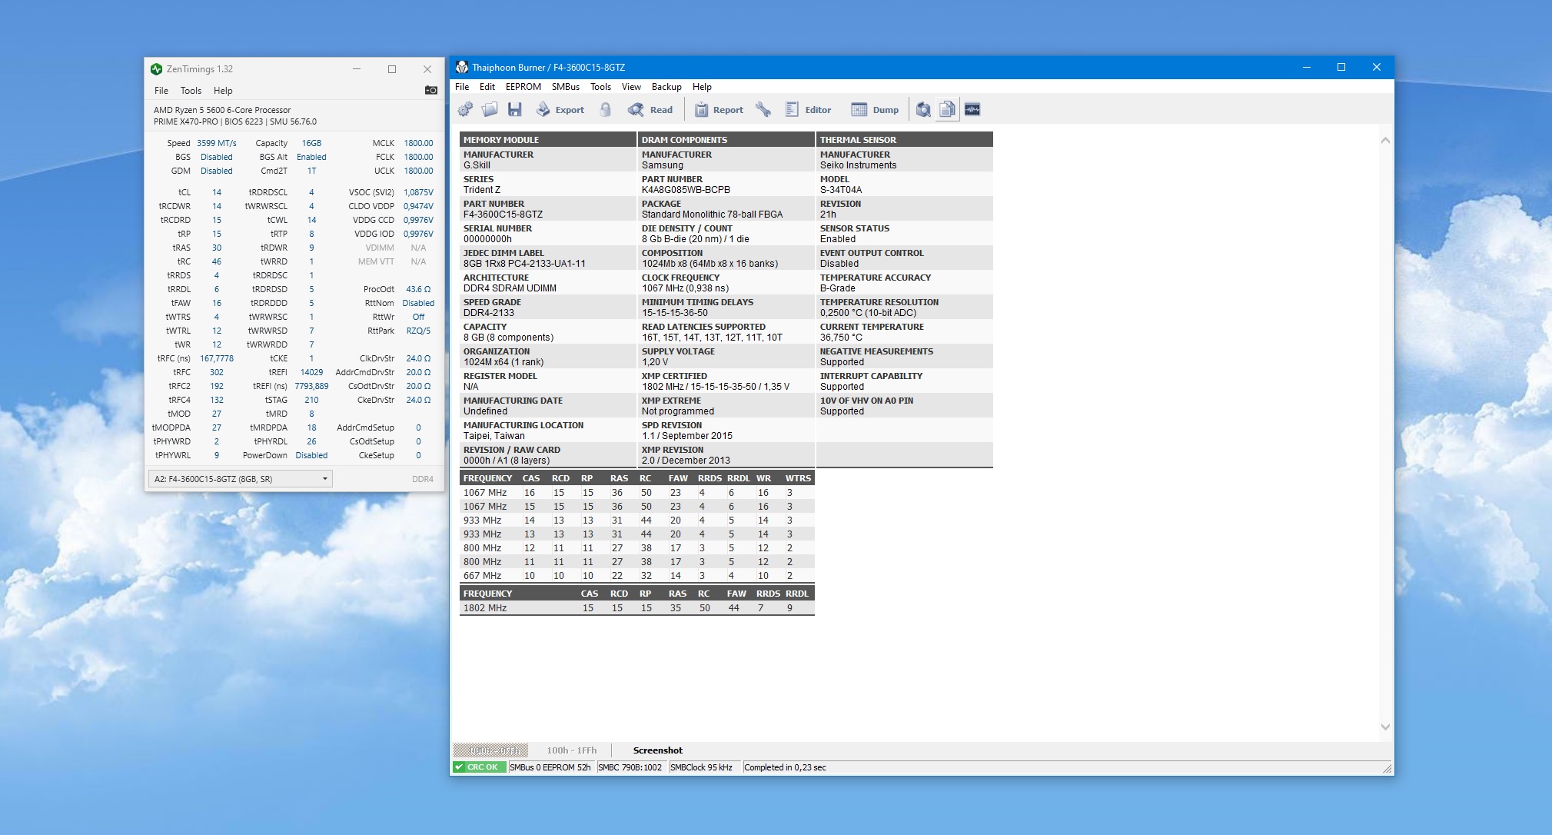Click the gears settings icon in Thaiphoon toolbar
This screenshot has width=1552, height=835.
click(x=465, y=110)
